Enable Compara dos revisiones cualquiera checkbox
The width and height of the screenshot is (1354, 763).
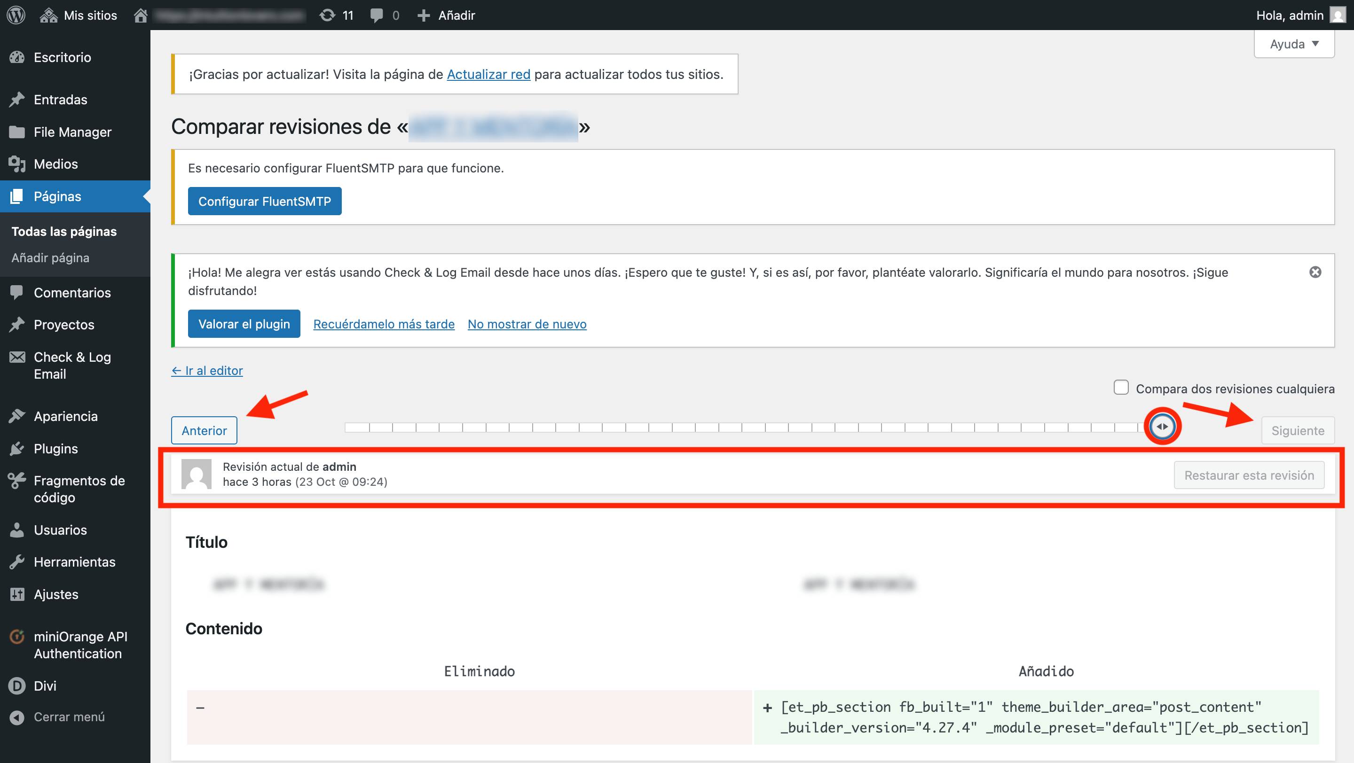pos(1121,388)
